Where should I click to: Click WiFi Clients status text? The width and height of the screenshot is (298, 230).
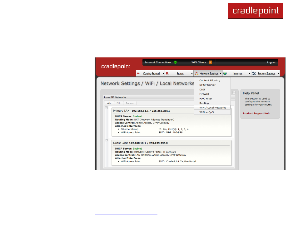pyautogui.click(x=199, y=62)
